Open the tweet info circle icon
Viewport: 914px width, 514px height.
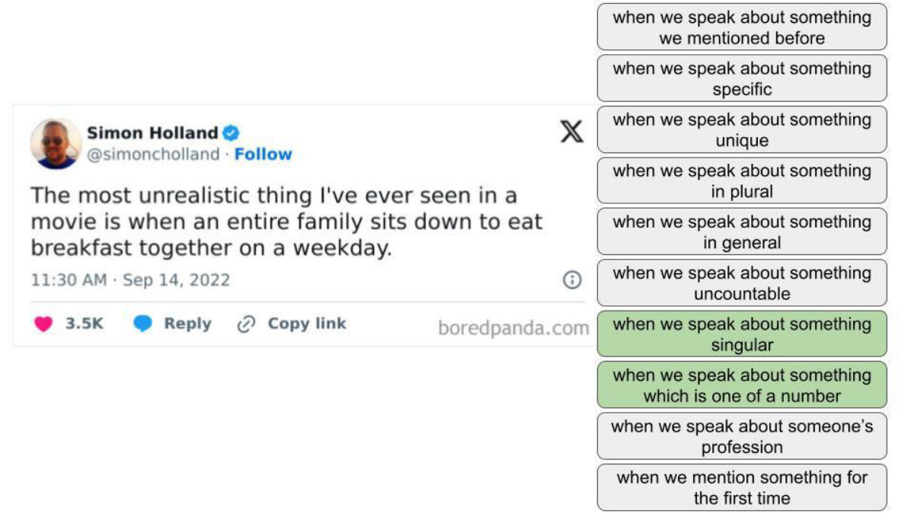pos(572,279)
